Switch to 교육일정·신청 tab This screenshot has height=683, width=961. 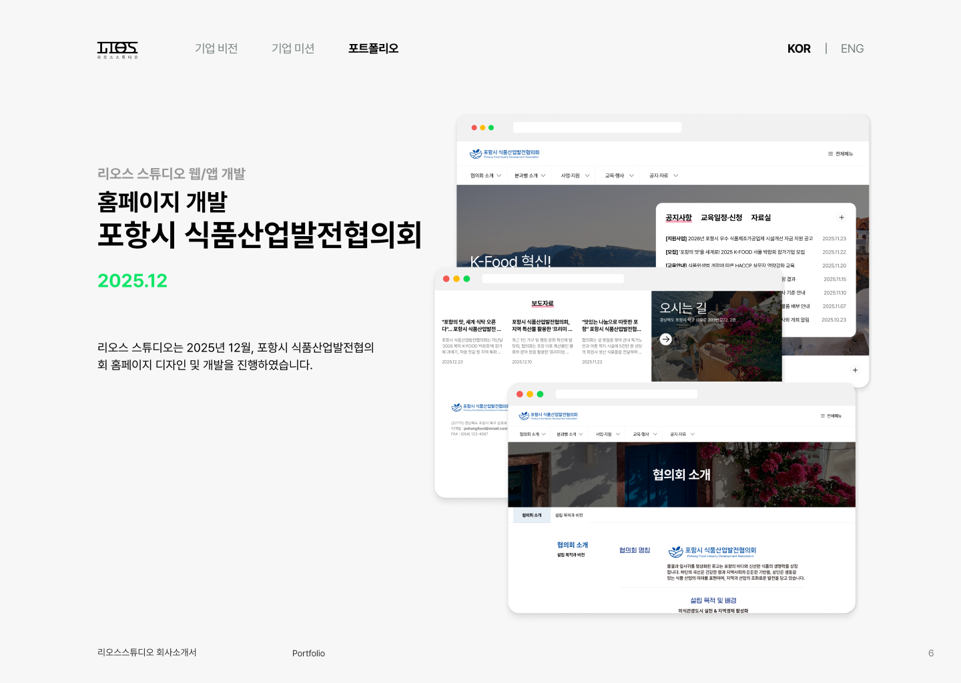(721, 218)
